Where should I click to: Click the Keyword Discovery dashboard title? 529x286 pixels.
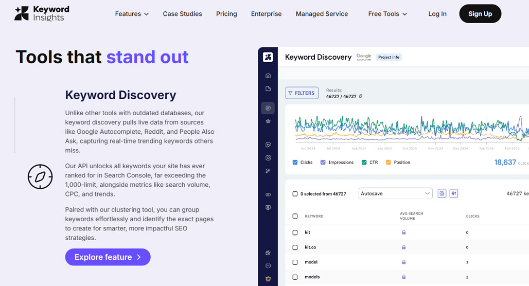point(318,57)
